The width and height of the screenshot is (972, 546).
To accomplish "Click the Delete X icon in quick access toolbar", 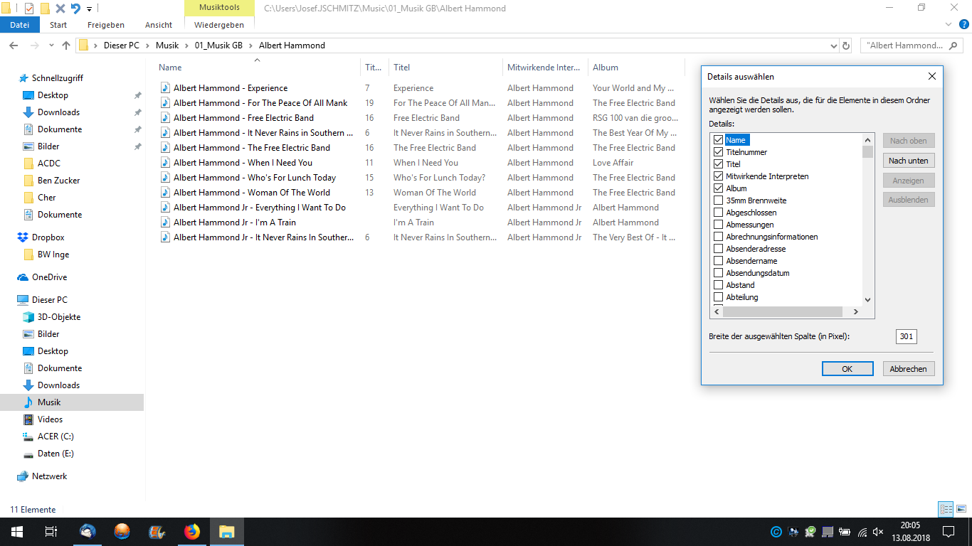I will coord(60,9).
